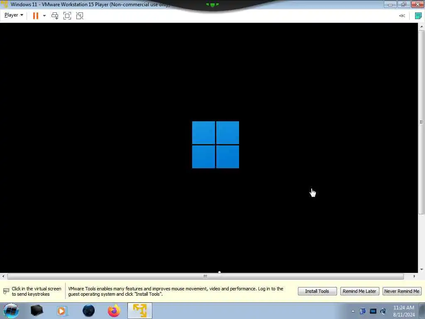Click the volume tray icon
This screenshot has height=319, width=425.
pos(383,311)
